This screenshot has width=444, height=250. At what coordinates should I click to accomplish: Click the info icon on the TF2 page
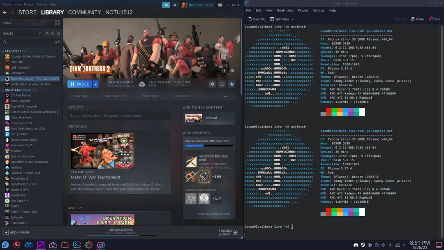(x=222, y=84)
